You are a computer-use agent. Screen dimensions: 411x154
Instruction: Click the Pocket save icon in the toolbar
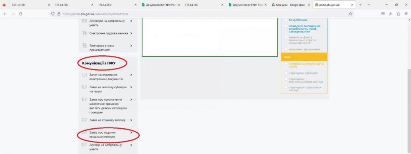coord(383,14)
